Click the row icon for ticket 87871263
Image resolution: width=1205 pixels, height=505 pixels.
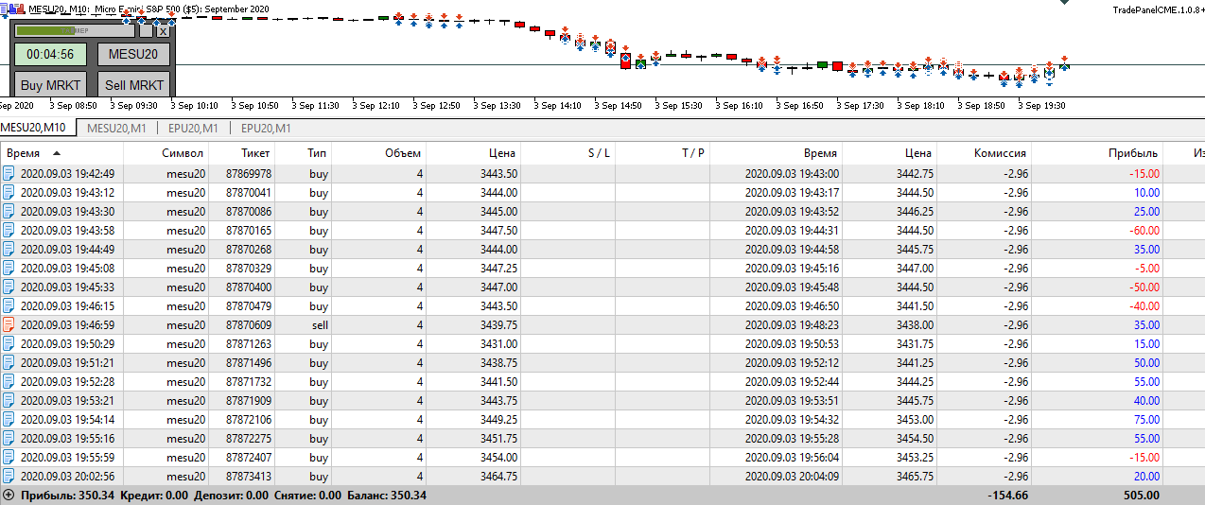pos(9,343)
